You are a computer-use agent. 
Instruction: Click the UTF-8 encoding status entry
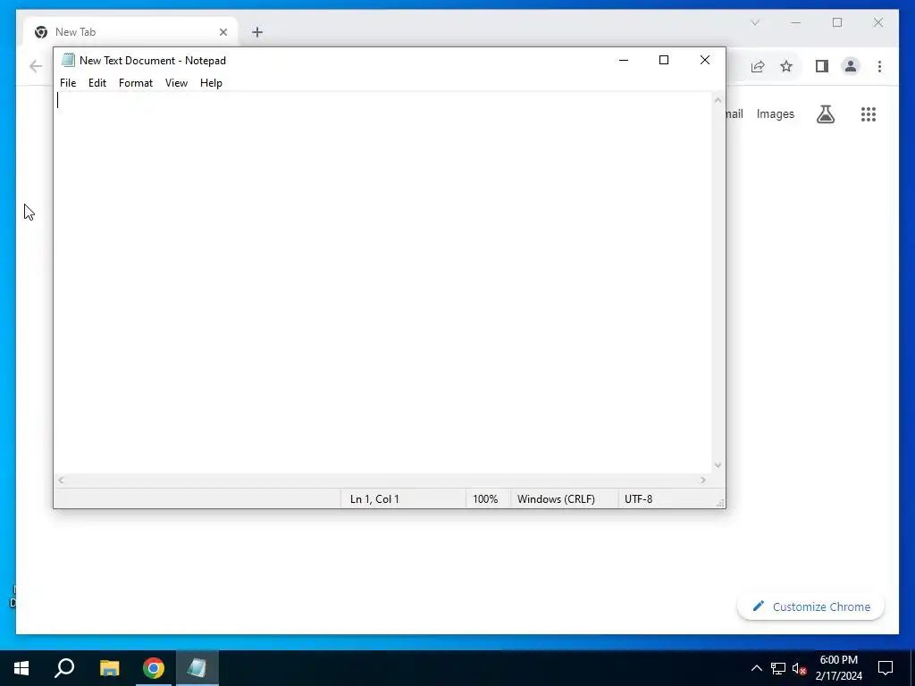[x=638, y=499]
